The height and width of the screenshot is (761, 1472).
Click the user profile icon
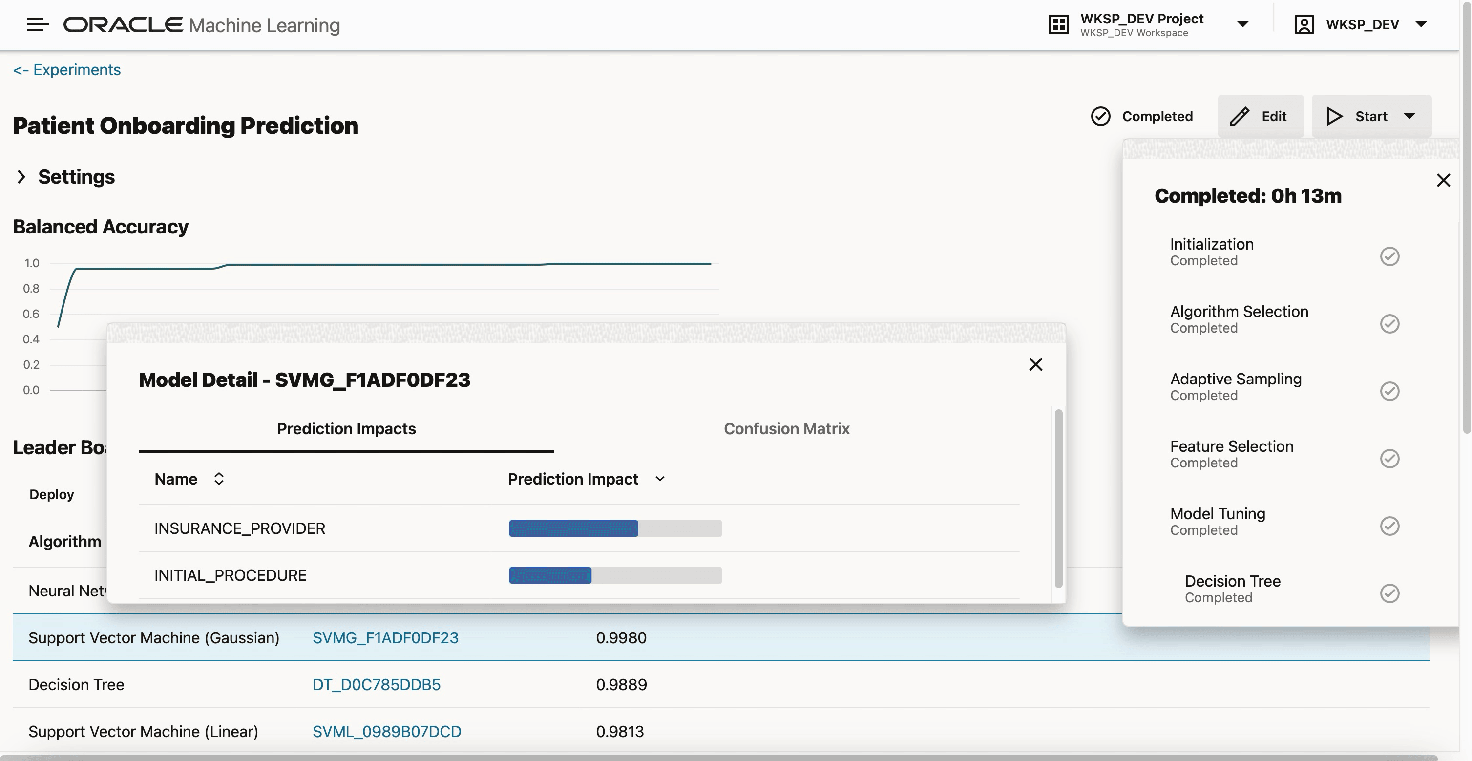click(1304, 24)
